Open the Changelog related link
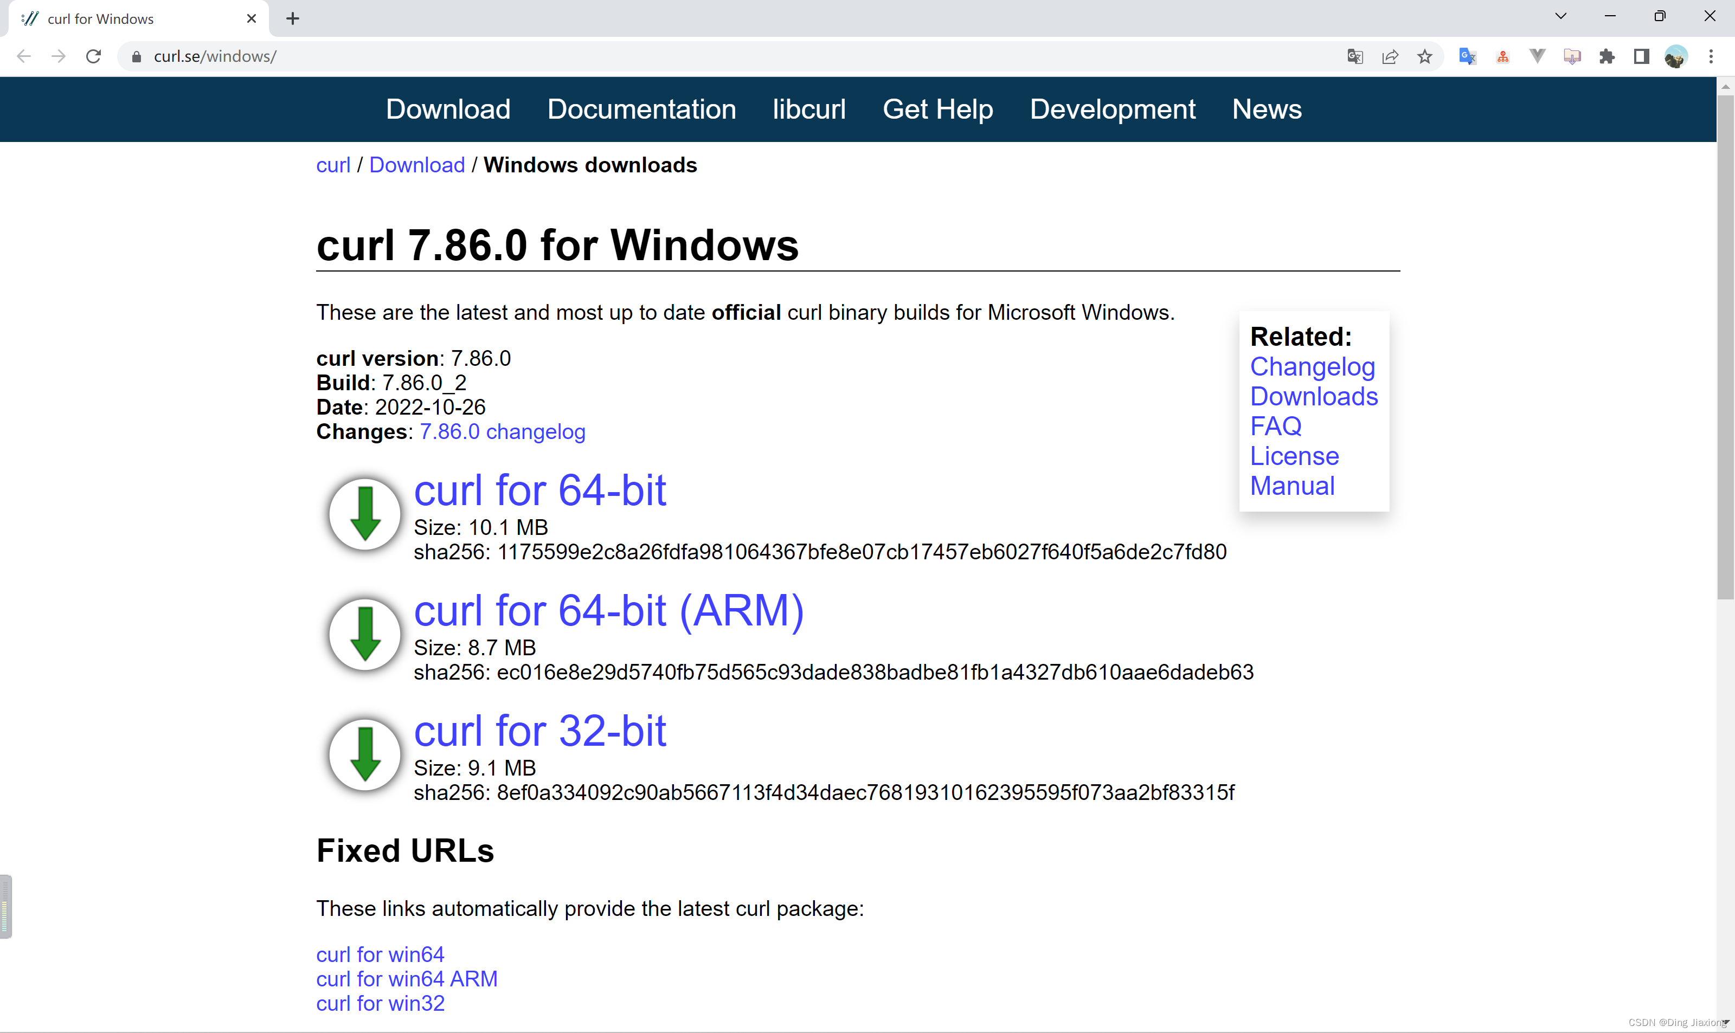Screen dimensions: 1735x1033 click(1313, 366)
